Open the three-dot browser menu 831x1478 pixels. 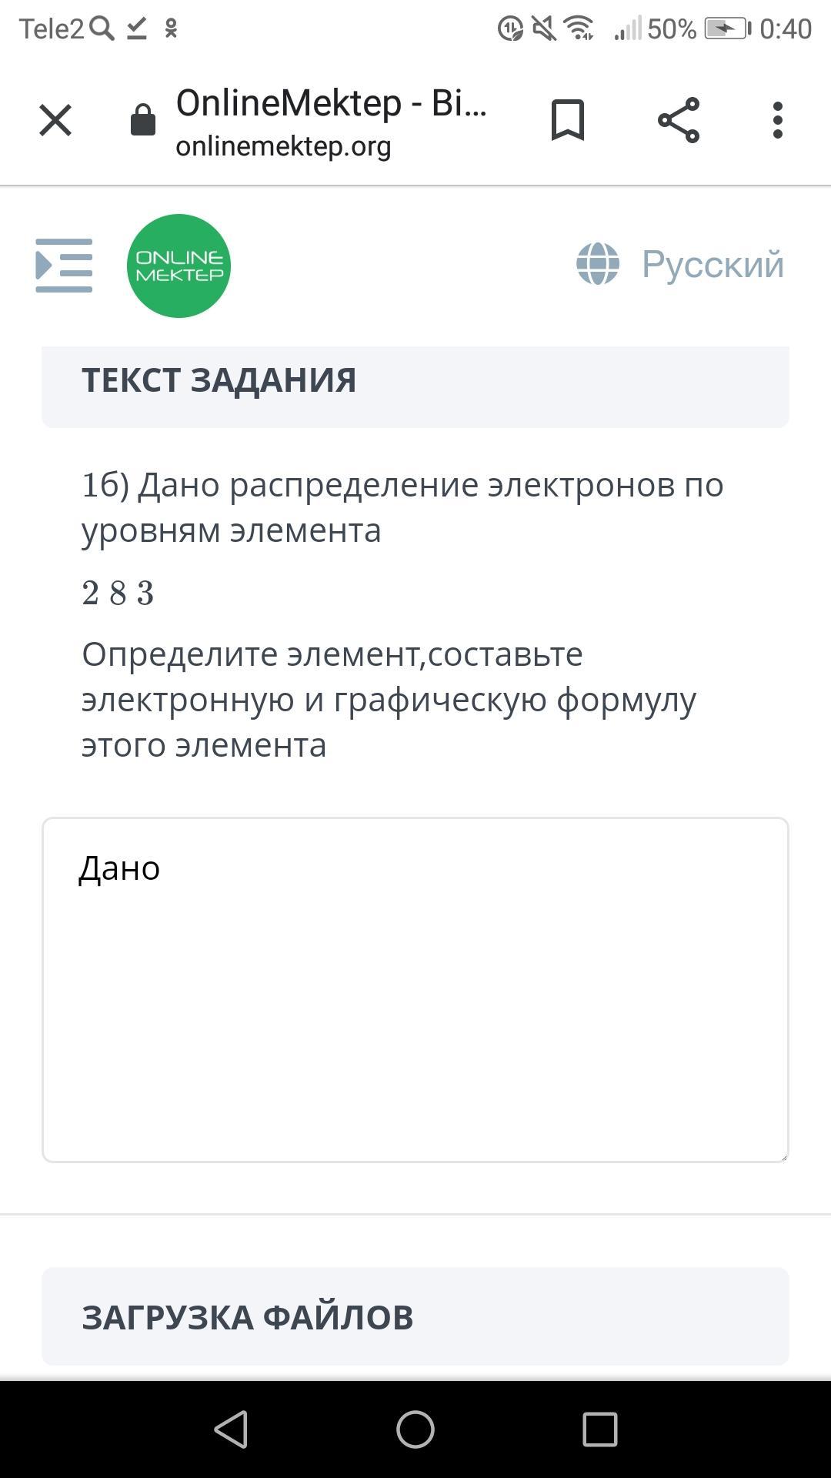778,120
